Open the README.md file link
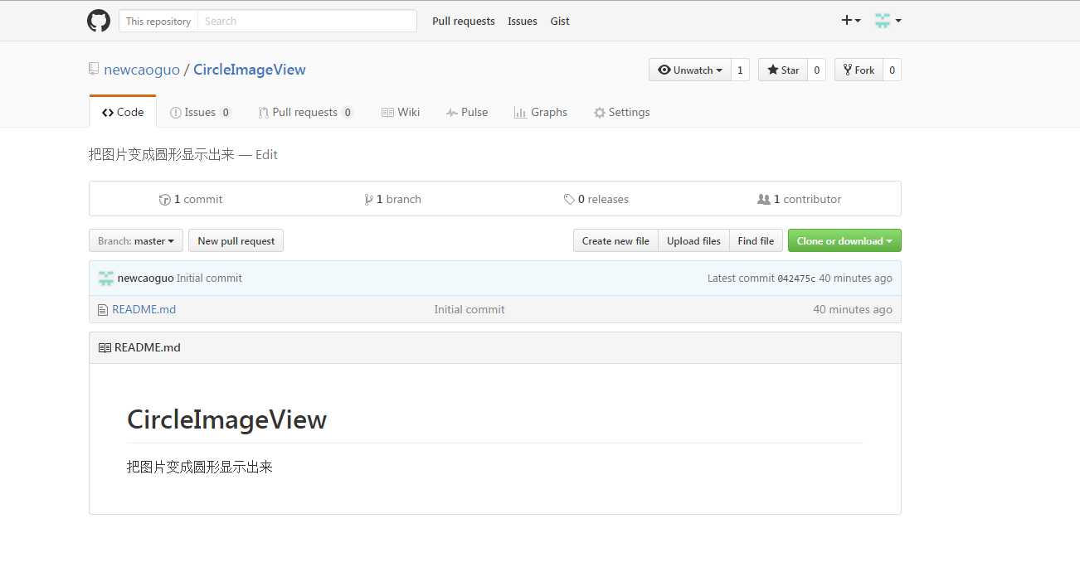The height and width of the screenshot is (562, 1080). (x=144, y=309)
